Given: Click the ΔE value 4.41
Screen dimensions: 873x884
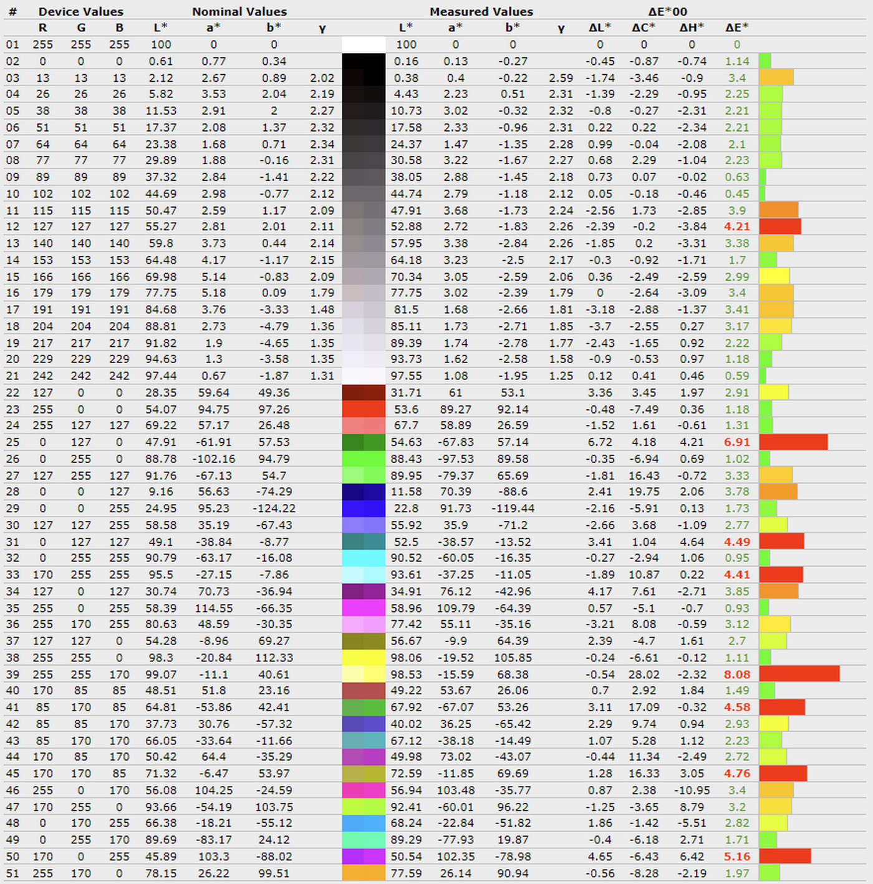Looking at the screenshot, I should (737, 575).
